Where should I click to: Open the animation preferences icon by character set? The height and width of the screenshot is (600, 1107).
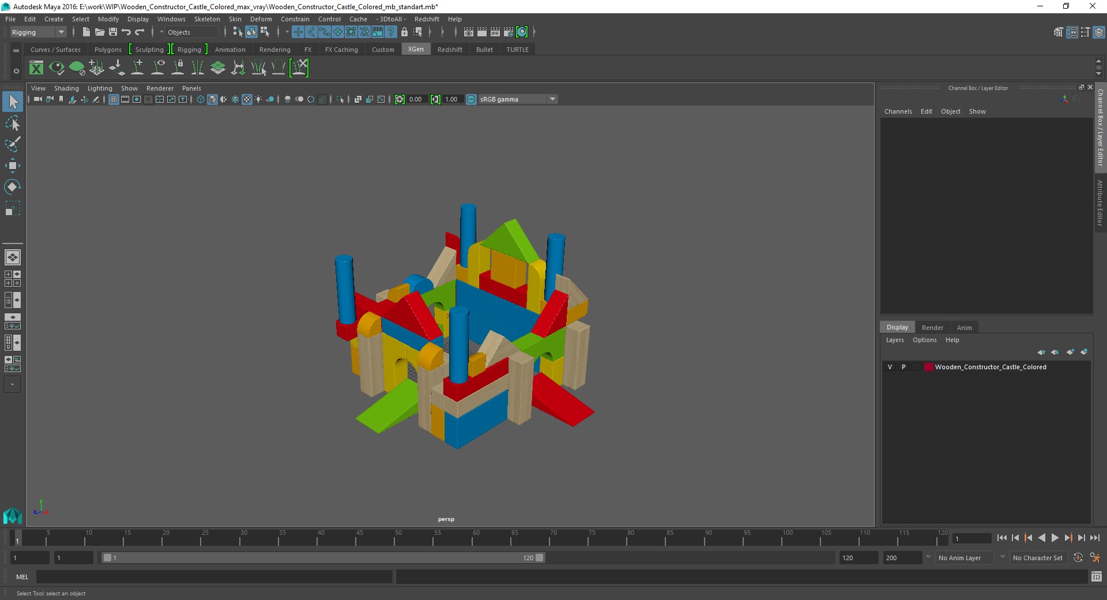pos(1095,558)
